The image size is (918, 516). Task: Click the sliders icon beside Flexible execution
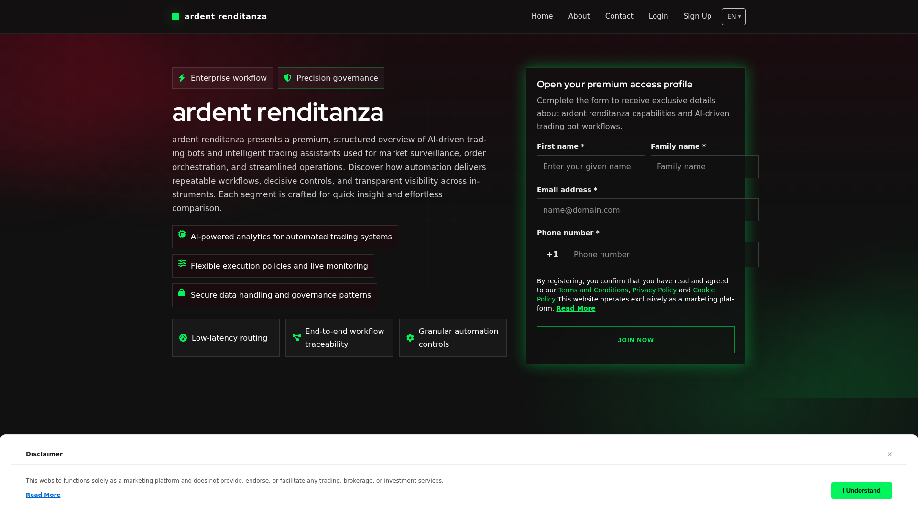(182, 263)
